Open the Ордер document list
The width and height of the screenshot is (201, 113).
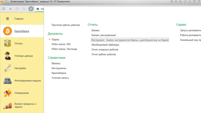(x=55, y=39)
